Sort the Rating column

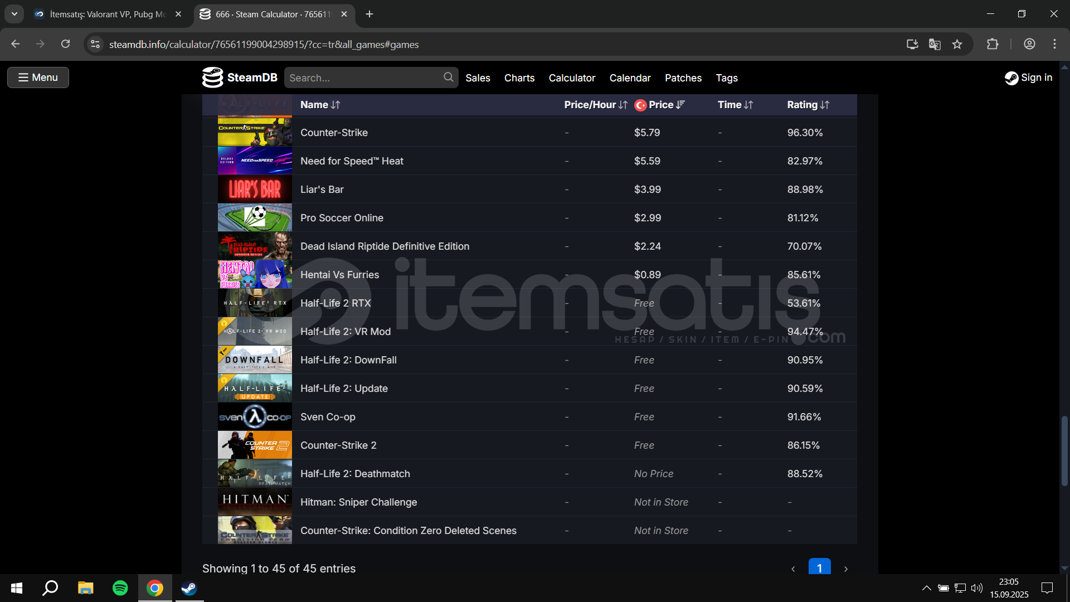(808, 105)
